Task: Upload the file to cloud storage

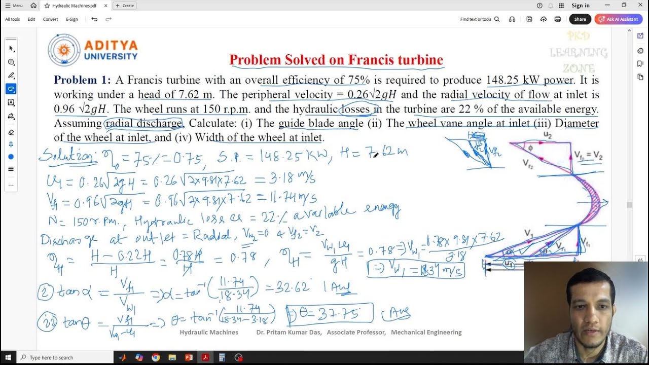Action: 544,19
